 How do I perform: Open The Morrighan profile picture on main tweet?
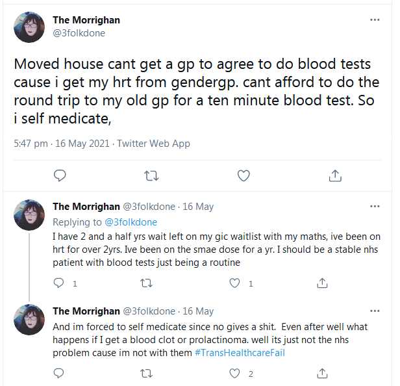point(29,27)
